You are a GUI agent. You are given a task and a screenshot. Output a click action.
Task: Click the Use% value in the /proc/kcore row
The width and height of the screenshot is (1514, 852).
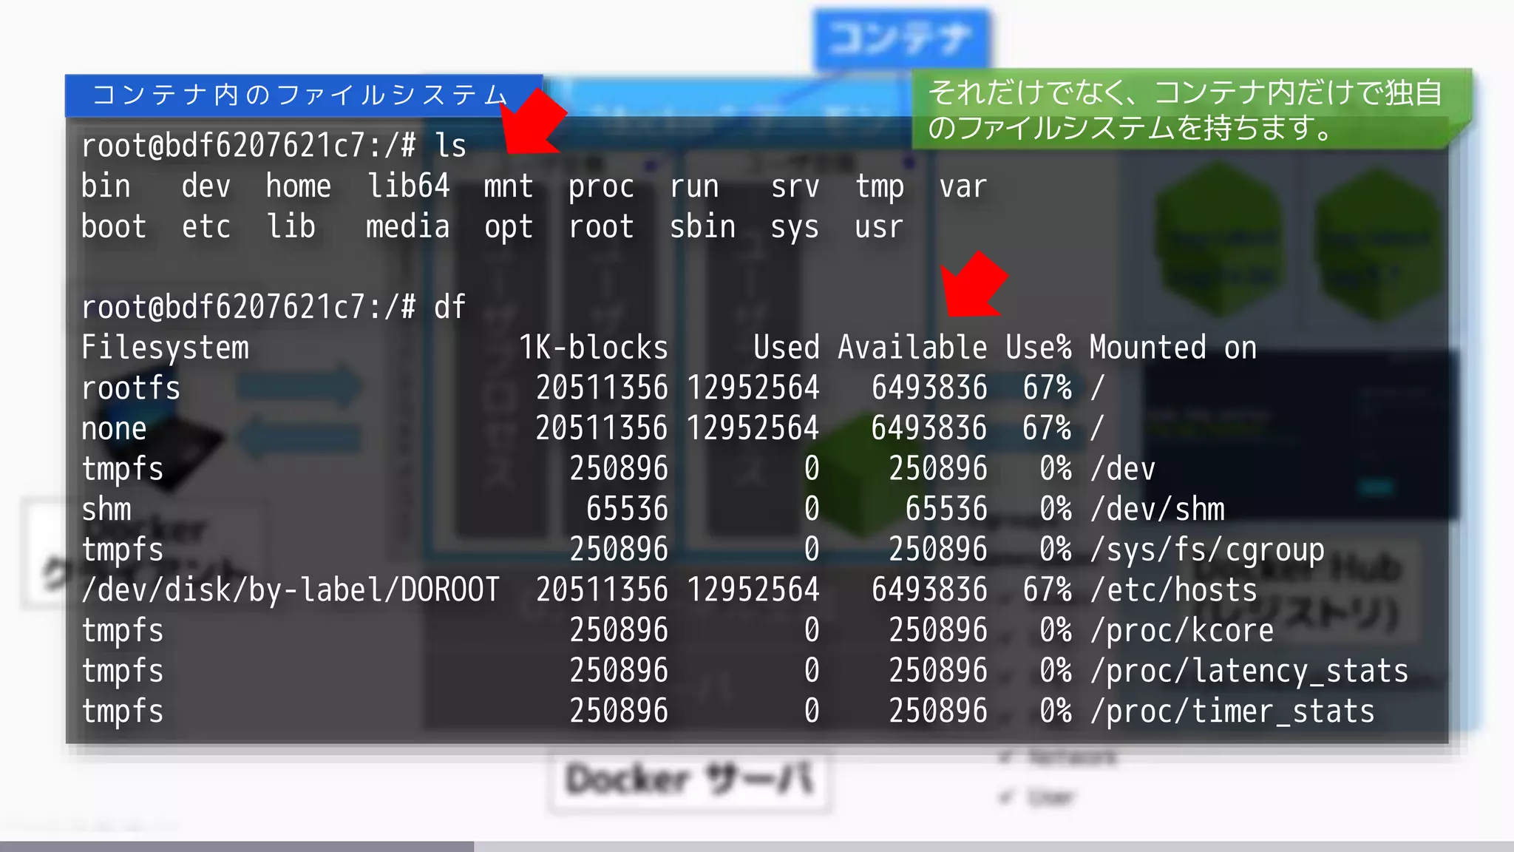[x=1056, y=630]
